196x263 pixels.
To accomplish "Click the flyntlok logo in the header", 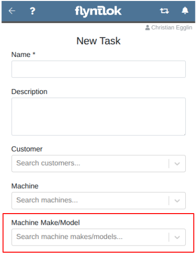I will point(98,11).
